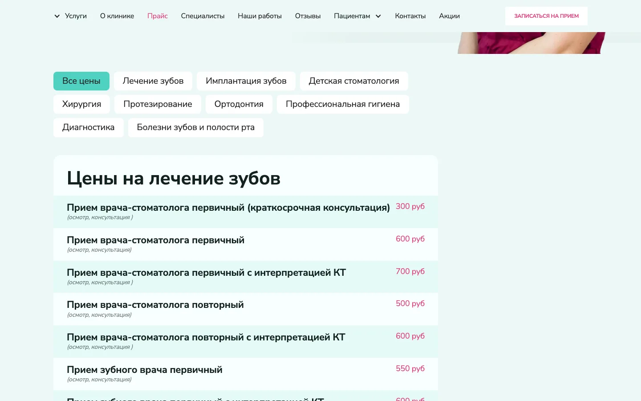Select the Имплантация зубов filter
641x401 pixels.
click(246, 81)
